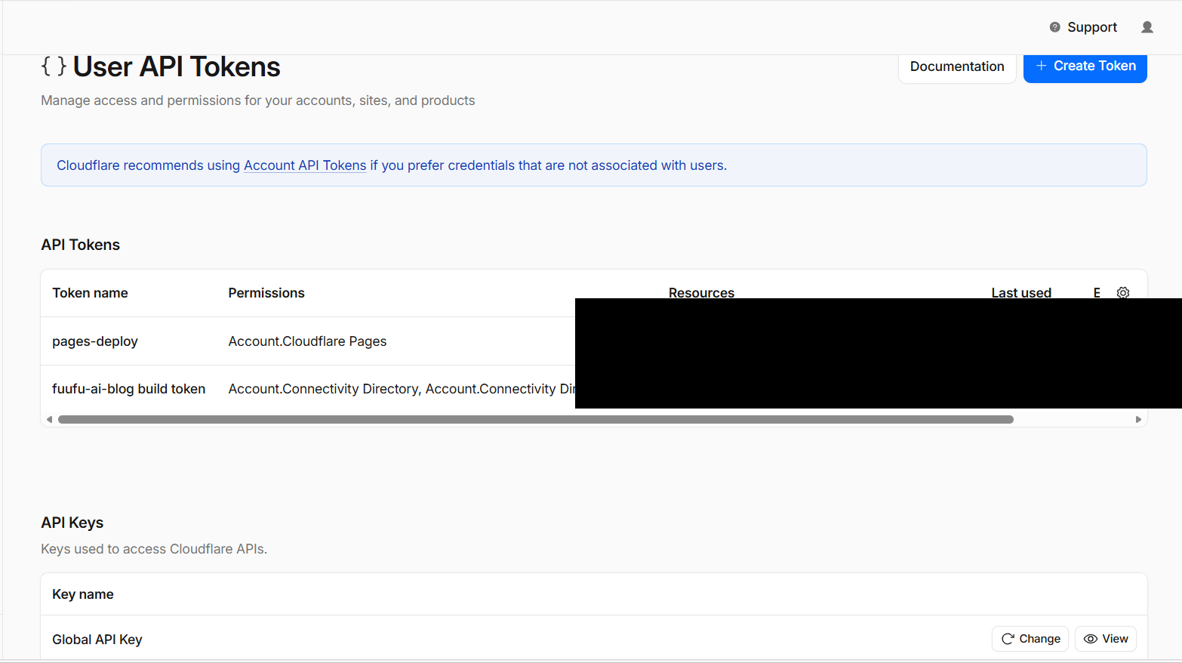The image size is (1182, 663).
Task: Open the table settings gear icon
Action: pyautogui.click(x=1123, y=293)
